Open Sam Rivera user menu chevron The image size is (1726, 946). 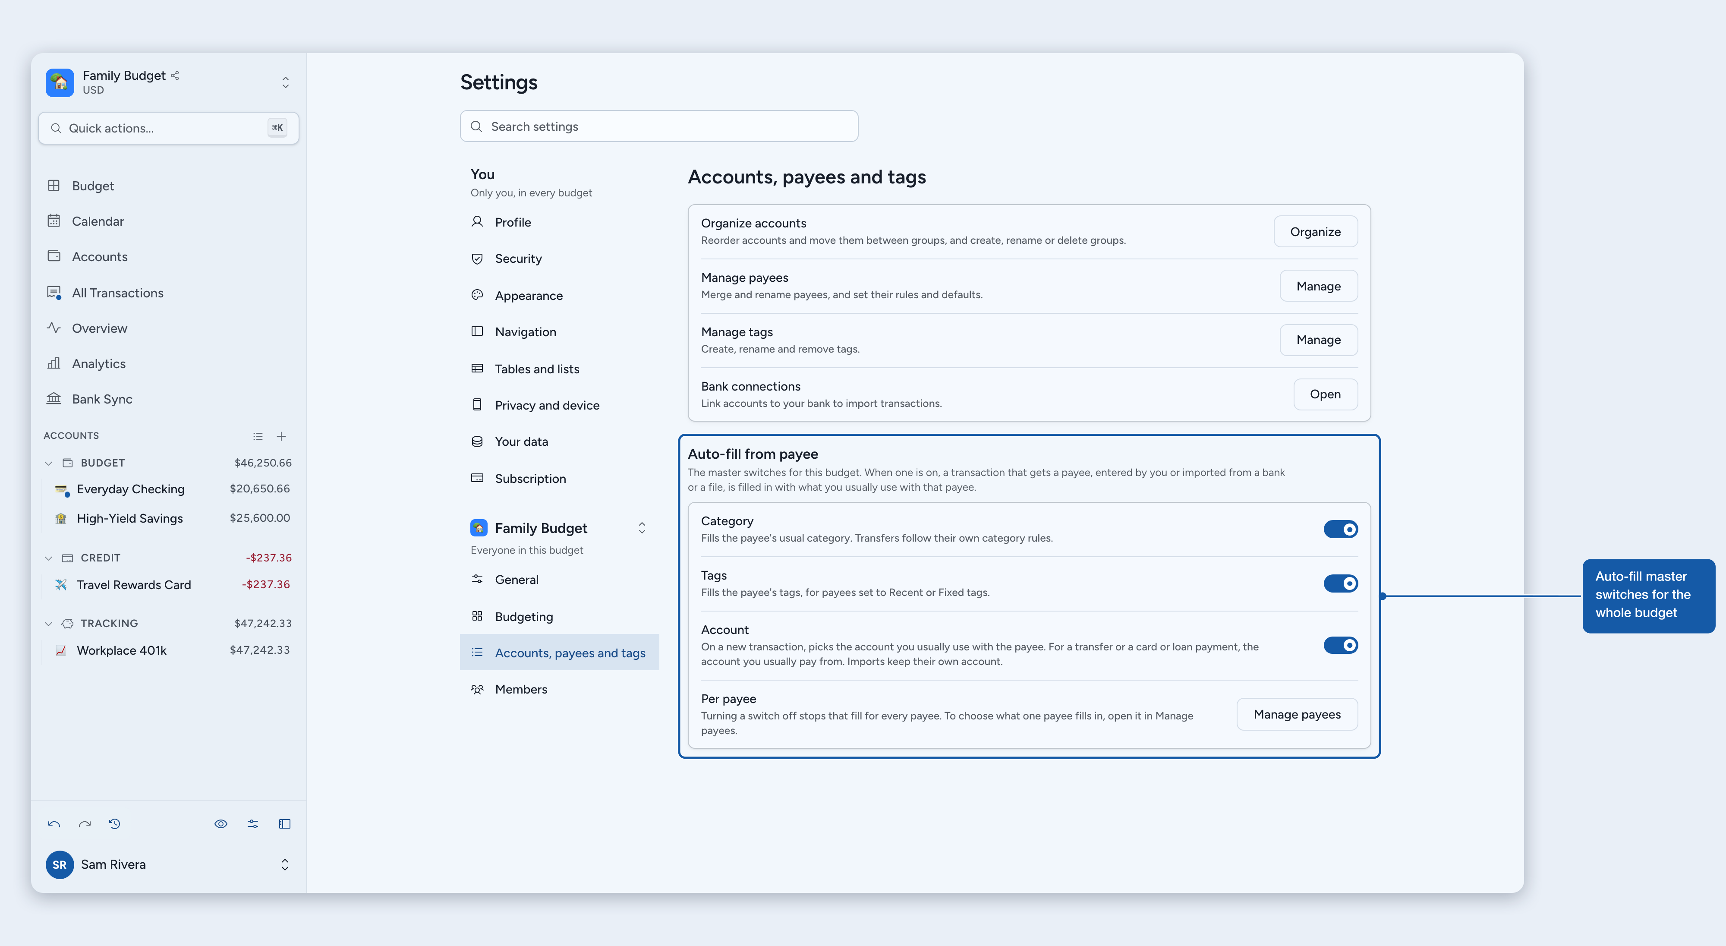point(285,865)
